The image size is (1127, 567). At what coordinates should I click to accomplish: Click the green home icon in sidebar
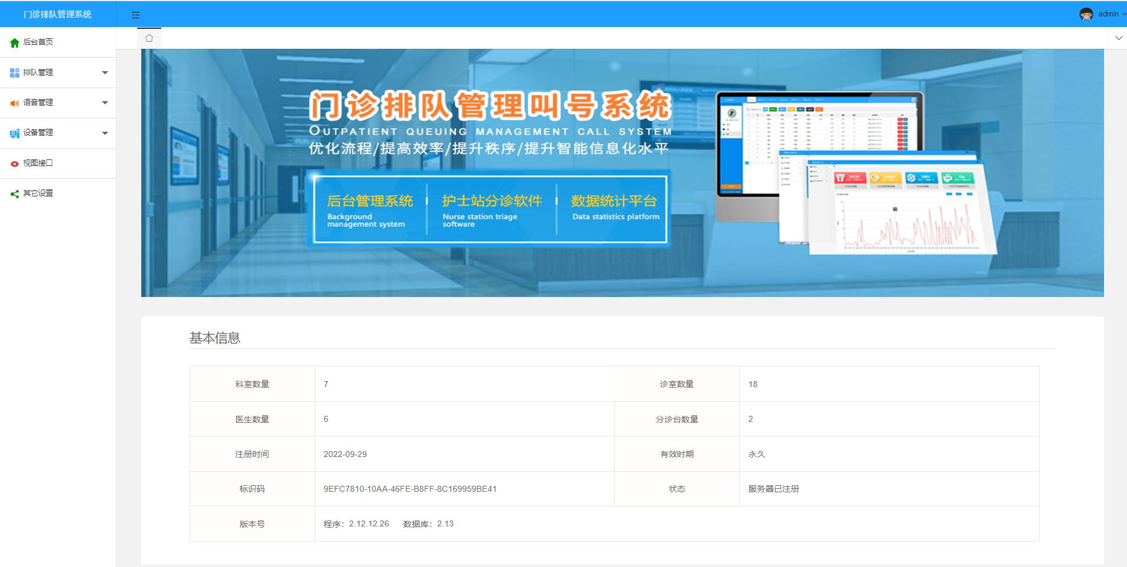point(15,42)
